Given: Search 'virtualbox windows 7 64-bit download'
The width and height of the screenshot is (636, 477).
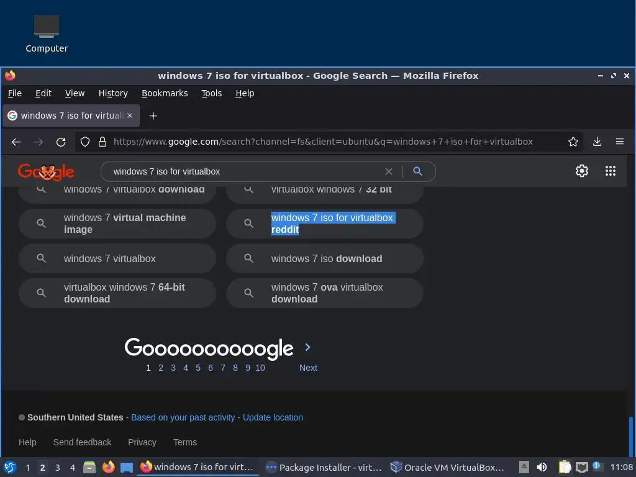Looking at the screenshot, I should pyautogui.click(x=117, y=293).
